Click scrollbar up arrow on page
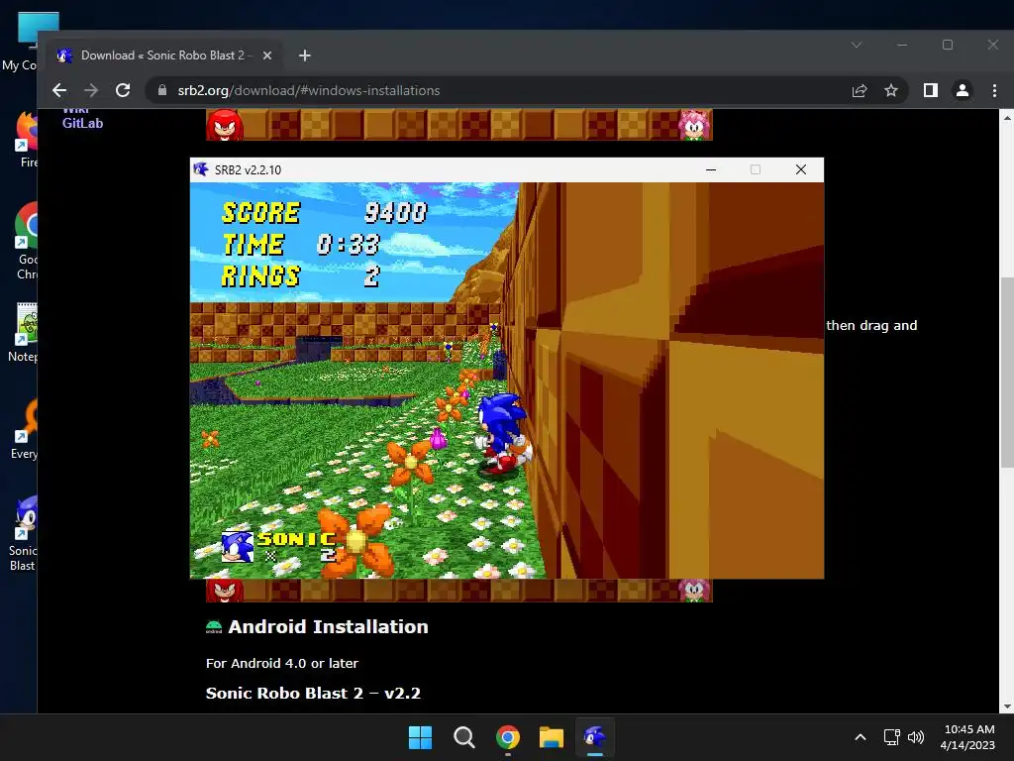The width and height of the screenshot is (1014, 761). pyautogui.click(x=1006, y=117)
